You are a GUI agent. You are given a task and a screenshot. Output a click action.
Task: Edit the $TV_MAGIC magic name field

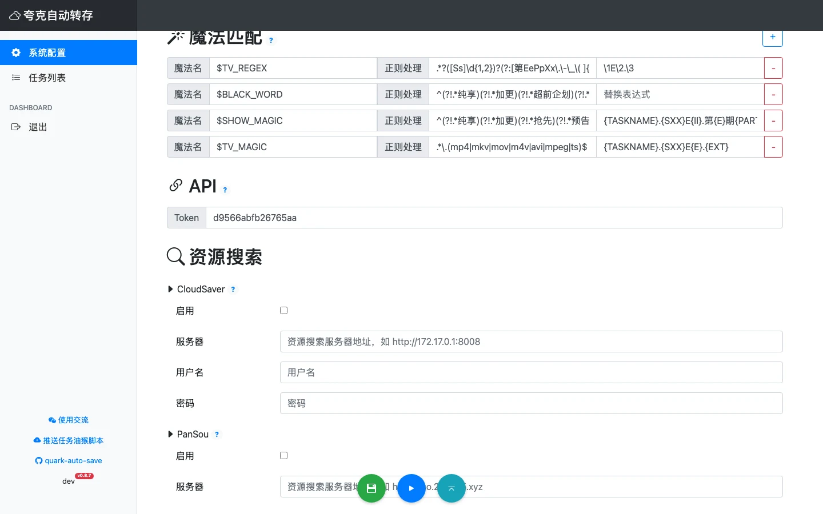293,147
